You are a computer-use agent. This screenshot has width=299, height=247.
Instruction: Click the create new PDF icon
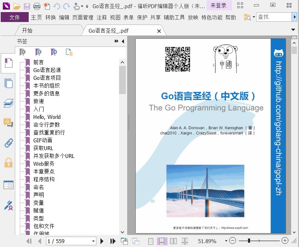(47, 6)
